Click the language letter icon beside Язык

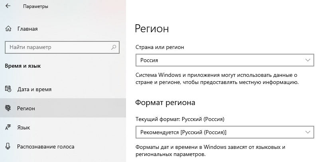[8, 127]
